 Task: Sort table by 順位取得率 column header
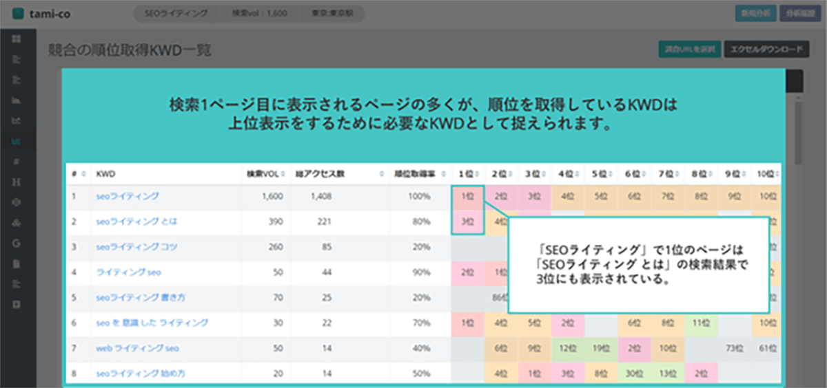pyautogui.click(x=411, y=175)
